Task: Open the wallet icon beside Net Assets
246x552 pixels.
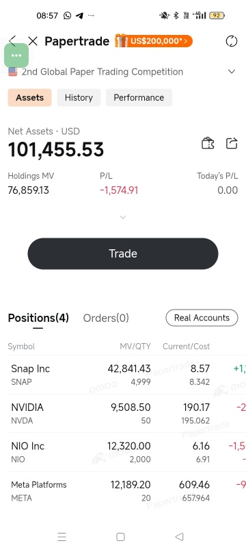Action: click(x=208, y=143)
